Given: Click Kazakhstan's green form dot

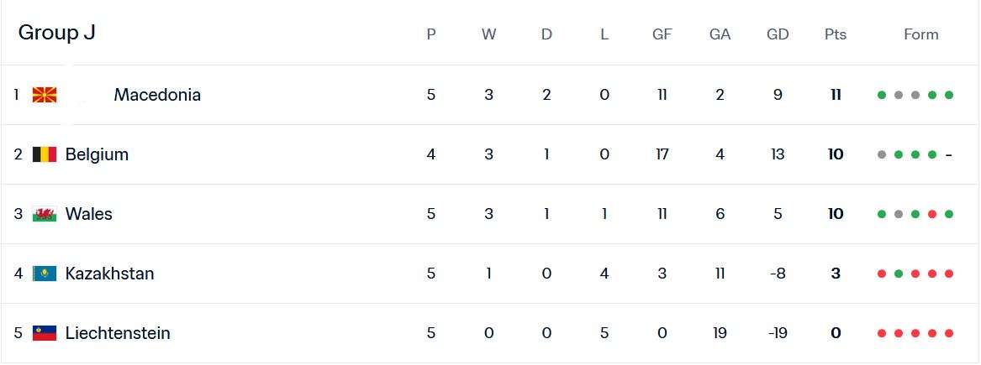Looking at the screenshot, I should 898,274.
